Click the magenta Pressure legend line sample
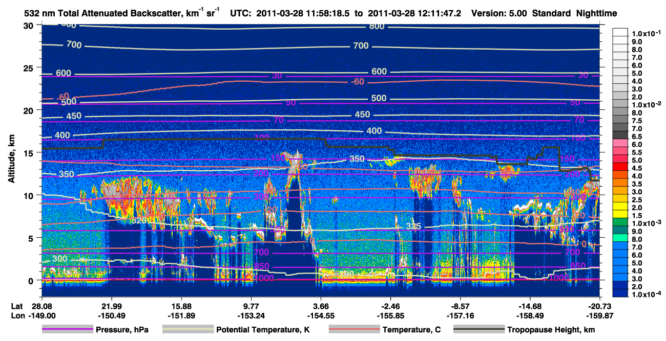This screenshot has width=666, height=341. [x=67, y=330]
